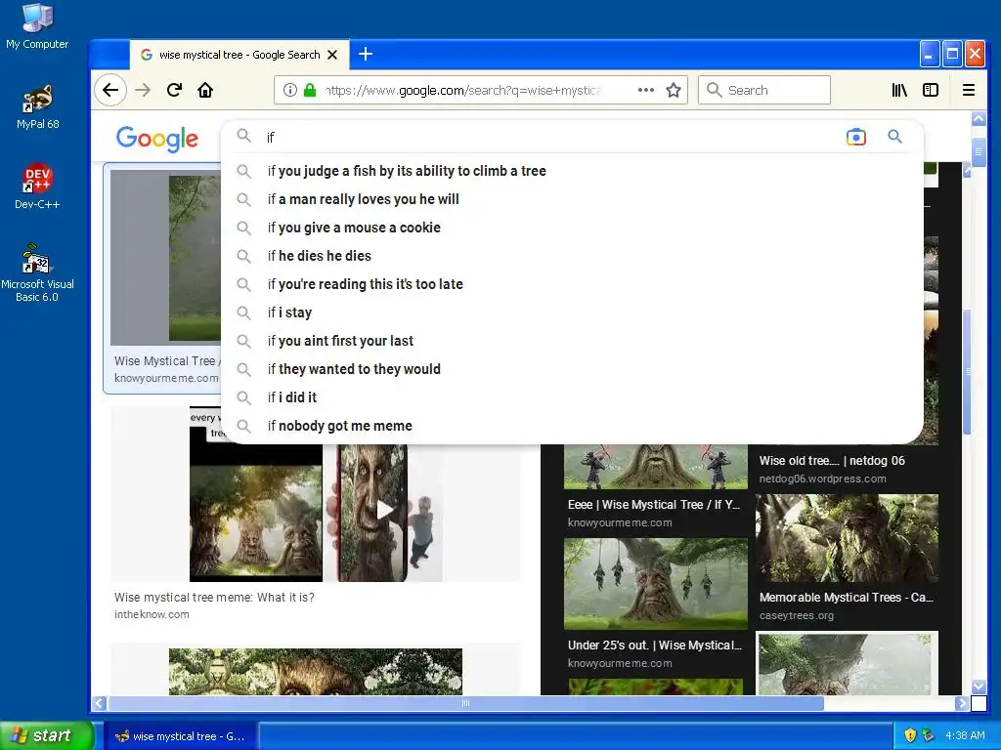This screenshot has height=750, width=1001.
Task: Select suggestion 'if he dies he dies'
Action: (x=572, y=256)
